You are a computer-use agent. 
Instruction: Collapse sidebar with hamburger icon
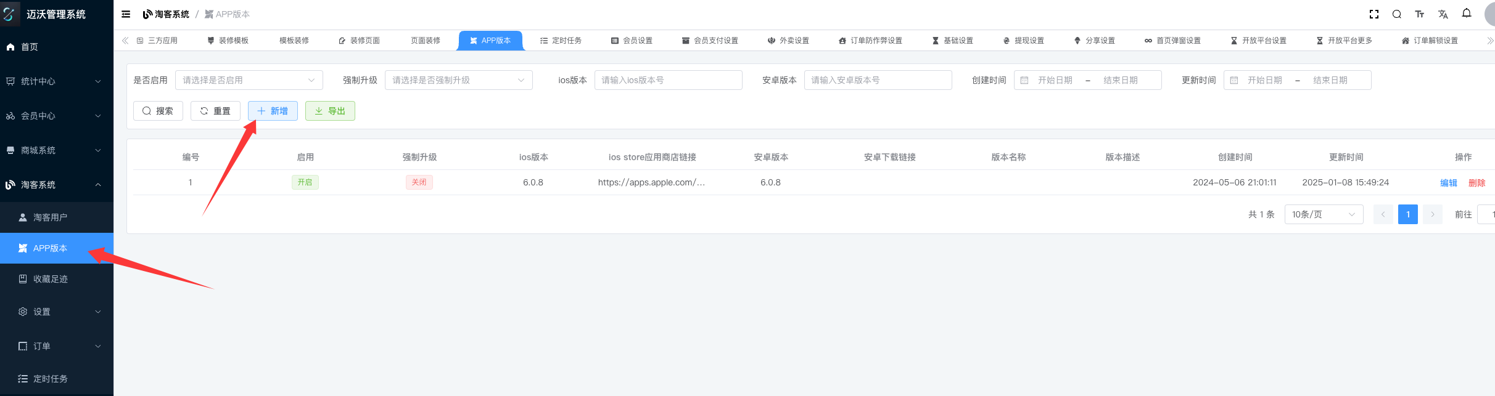tap(126, 14)
